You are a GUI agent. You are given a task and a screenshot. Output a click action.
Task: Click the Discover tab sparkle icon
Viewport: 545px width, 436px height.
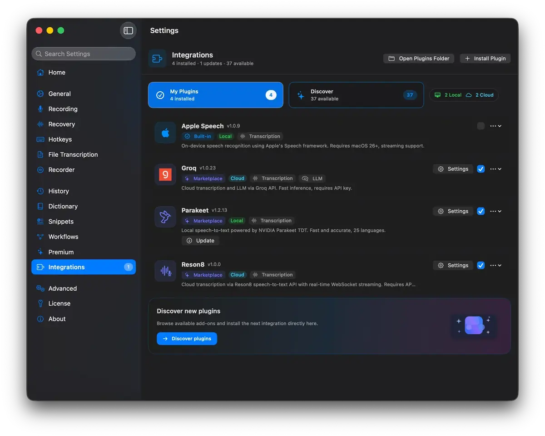pos(301,95)
